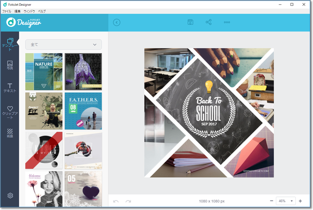The height and width of the screenshot is (210, 313).
Task: Open the ウィンドウ menu
Action: [x=29, y=11]
